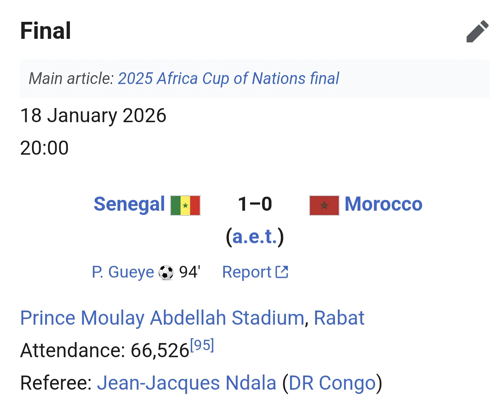Open the match Report link
498x402 pixels.
pyautogui.click(x=246, y=272)
